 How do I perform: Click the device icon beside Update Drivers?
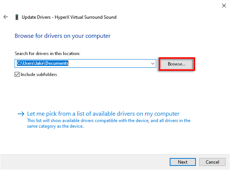point(17,17)
